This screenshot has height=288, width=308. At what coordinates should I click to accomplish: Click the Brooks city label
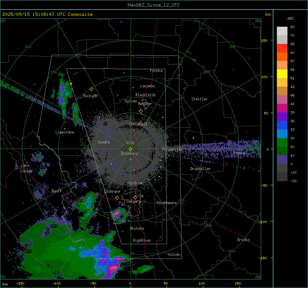pos(243,240)
